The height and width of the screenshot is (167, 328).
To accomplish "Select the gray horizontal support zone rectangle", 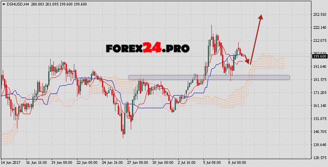I will pos(209,77).
